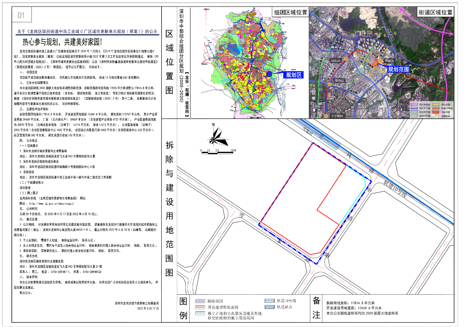The height and width of the screenshot is (327, 467).
Task: Click the 规划范围 blue callout label
Action: (x=398, y=69)
